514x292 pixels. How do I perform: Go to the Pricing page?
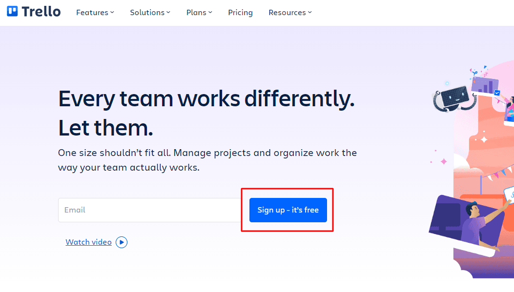(240, 13)
